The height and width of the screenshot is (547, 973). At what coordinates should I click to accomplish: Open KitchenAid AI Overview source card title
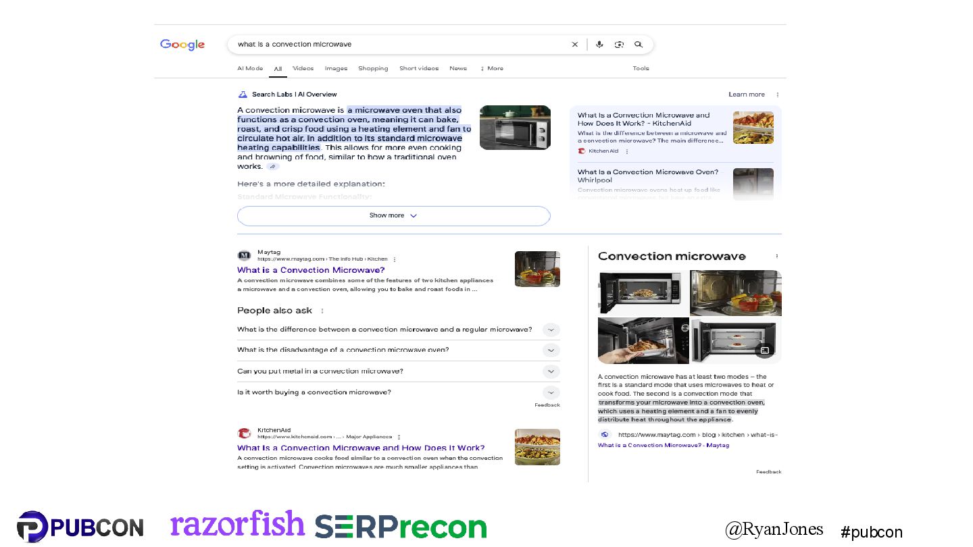pyautogui.click(x=644, y=120)
